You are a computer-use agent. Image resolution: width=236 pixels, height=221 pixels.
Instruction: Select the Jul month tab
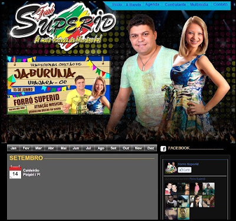pyautogui.click(x=88, y=148)
